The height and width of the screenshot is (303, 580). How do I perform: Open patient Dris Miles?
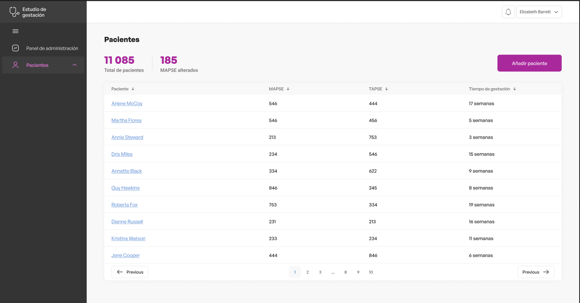(122, 154)
